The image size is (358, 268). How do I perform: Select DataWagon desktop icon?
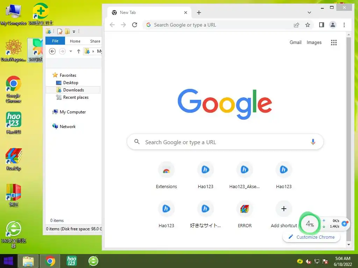point(14,51)
